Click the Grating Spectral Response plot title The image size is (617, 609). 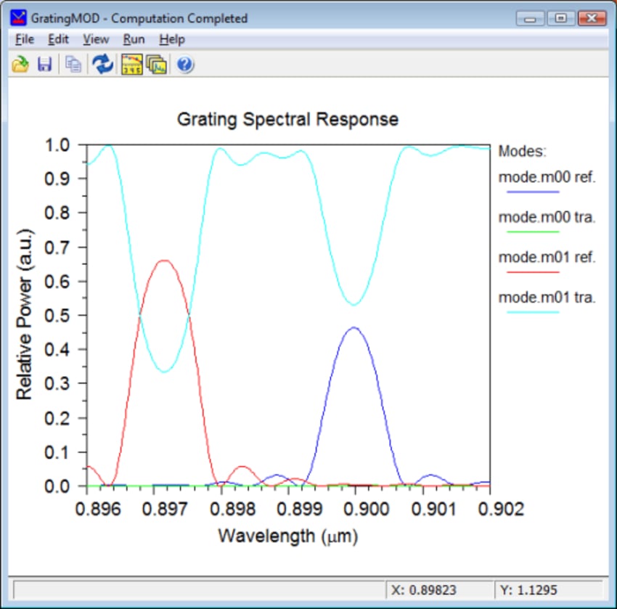[287, 119]
